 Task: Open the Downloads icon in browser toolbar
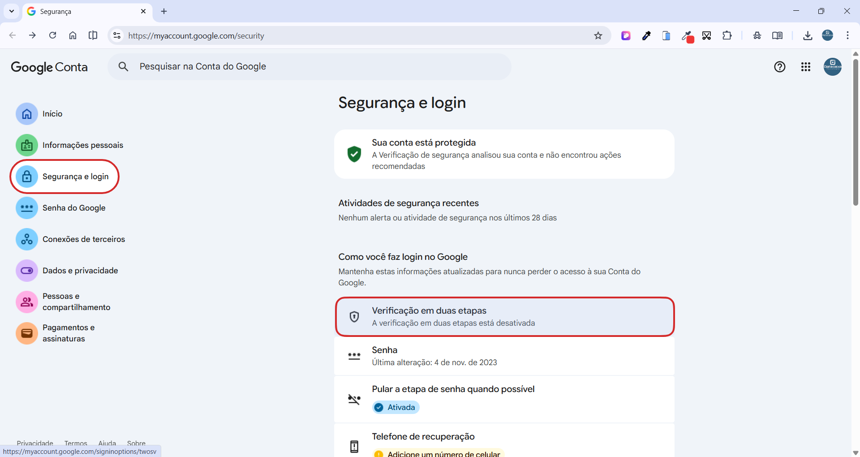pyautogui.click(x=808, y=35)
